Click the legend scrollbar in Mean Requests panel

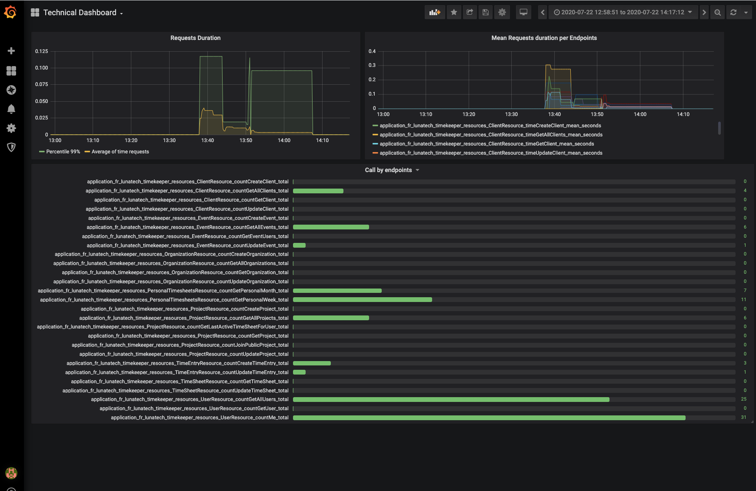[719, 128]
